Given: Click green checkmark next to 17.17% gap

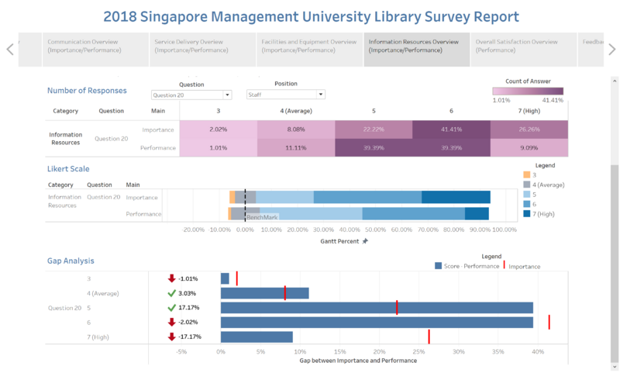Looking at the screenshot, I should click(x=171, y=307).
